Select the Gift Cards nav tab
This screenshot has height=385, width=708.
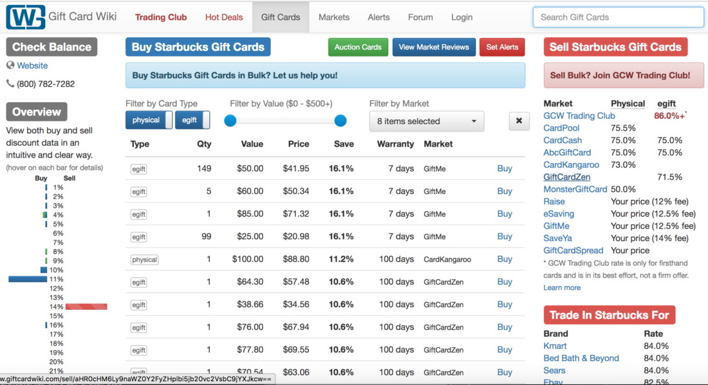pos(281,17)
